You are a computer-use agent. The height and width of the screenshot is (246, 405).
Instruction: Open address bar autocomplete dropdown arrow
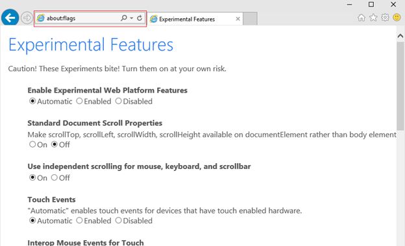tap(132, 18)
